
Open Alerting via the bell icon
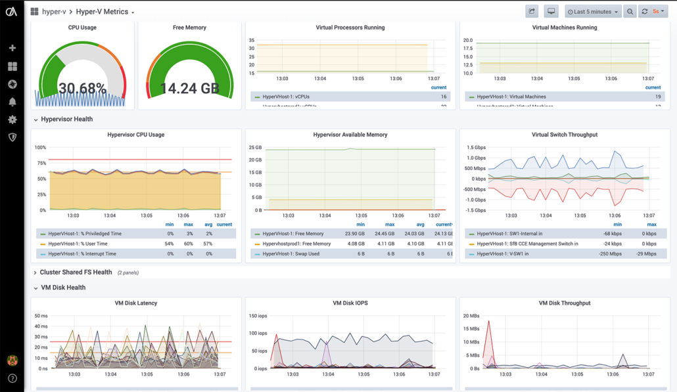coord(12,102)
